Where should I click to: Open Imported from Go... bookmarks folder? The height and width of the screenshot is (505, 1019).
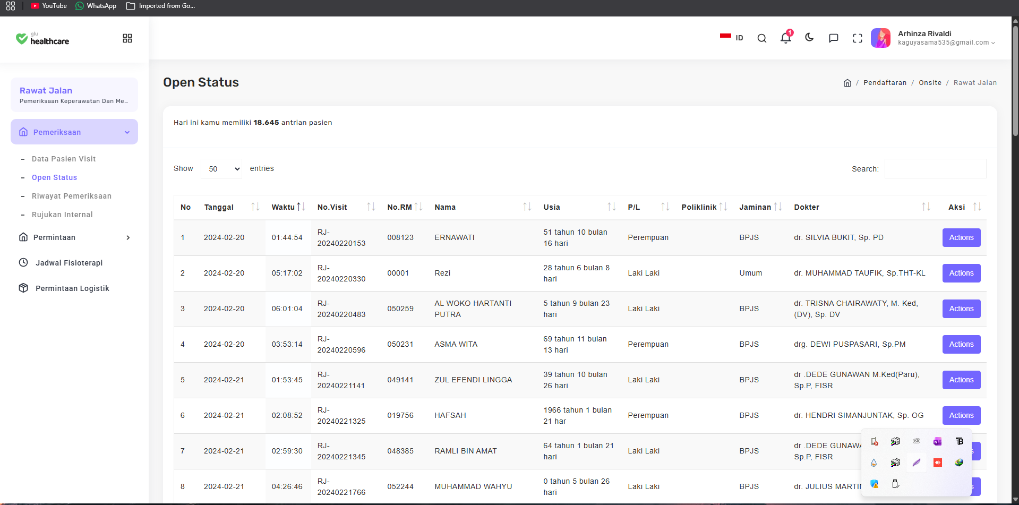(x=161, y=6)
